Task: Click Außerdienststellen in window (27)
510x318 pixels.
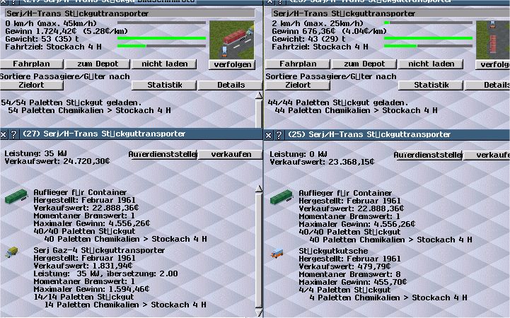Action: pos(163,154)
